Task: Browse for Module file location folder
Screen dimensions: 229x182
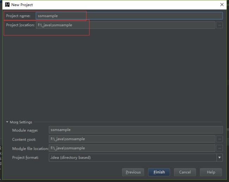Action: (219, 148)
